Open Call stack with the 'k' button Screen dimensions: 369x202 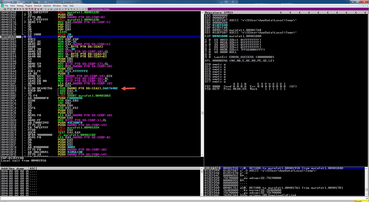pyautogui.click(x=69, y=9)
